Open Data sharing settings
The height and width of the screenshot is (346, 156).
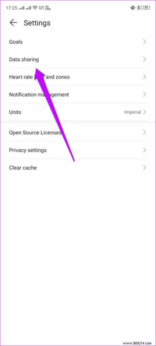78,59
